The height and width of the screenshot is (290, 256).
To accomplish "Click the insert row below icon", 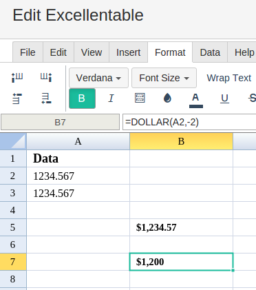I will 46,99.
